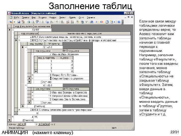Click the Print toolbar icon

point(28,22)
